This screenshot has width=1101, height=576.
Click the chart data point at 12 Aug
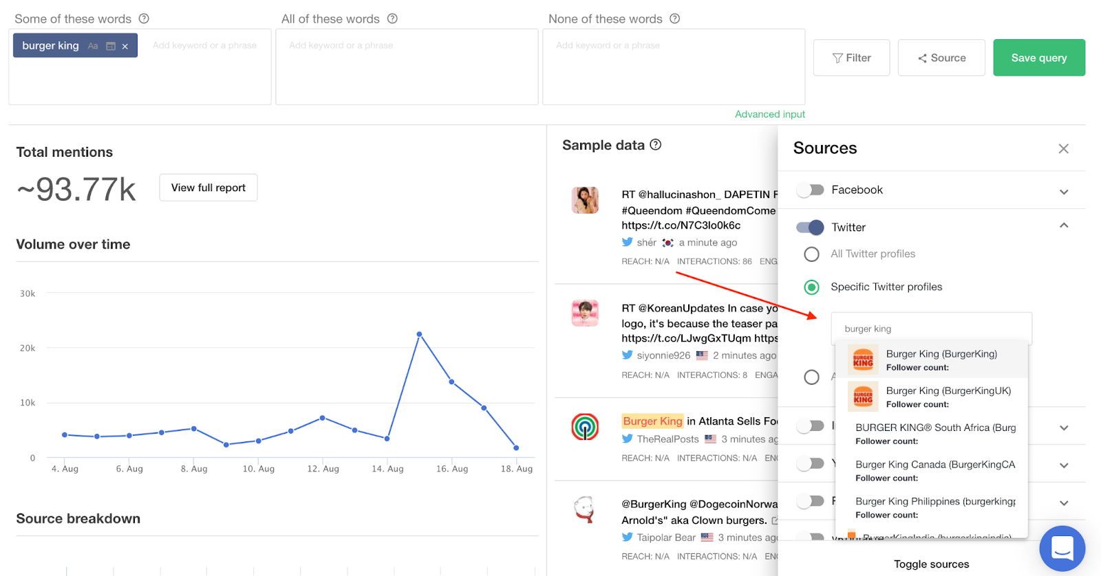pos(322,418)
